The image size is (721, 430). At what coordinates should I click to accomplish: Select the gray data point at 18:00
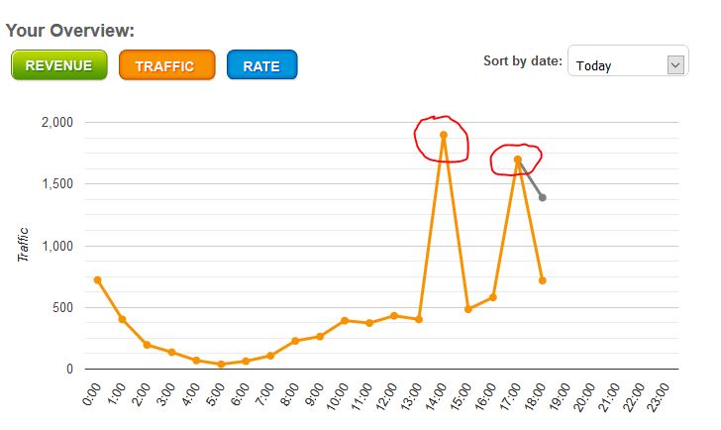[x=543, y=198]
